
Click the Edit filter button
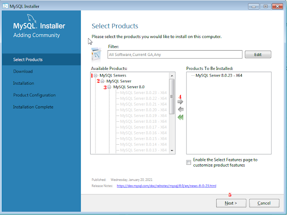(x=258, y=55)
